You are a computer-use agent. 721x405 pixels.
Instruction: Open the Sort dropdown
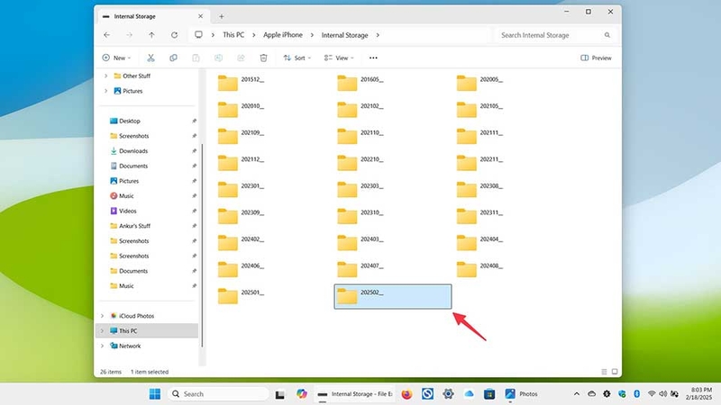[297, 58]
